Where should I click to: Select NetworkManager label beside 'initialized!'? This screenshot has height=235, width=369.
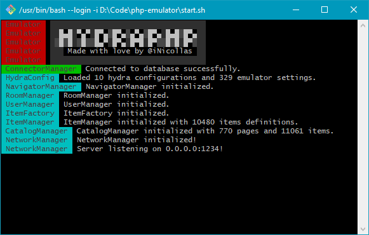[37, 140]
